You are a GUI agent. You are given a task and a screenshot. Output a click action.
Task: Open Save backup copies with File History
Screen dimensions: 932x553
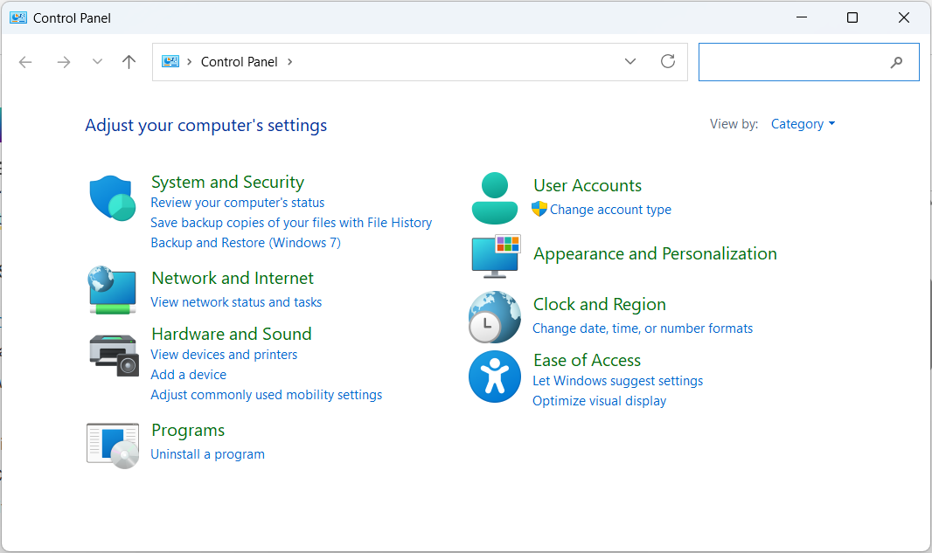pyautogui.click(x=291, y=223)
